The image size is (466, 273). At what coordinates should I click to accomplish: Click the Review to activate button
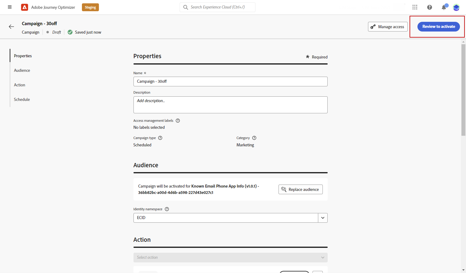438,27
